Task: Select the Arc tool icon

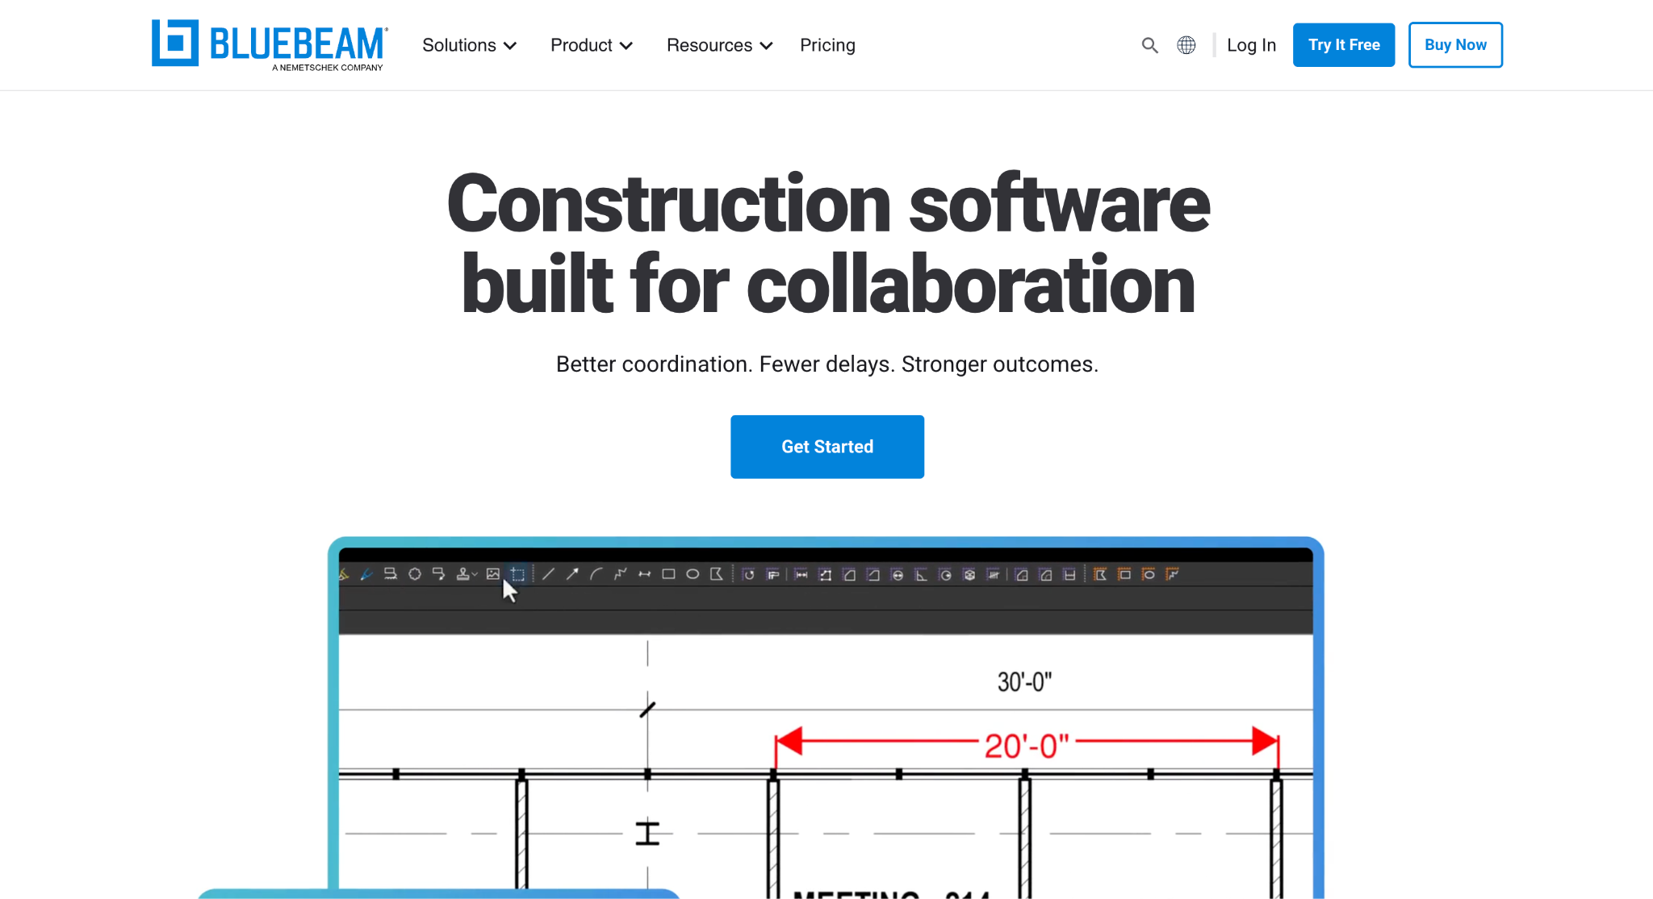Action: tap(596, 574)
